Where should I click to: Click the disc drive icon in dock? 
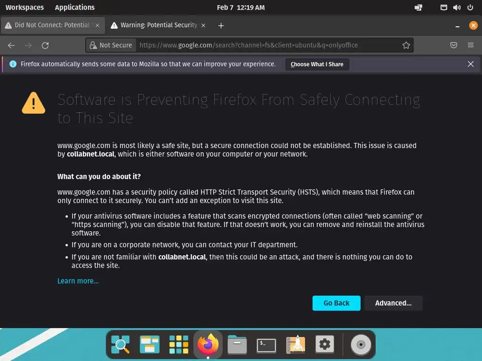tap(361, 345)
